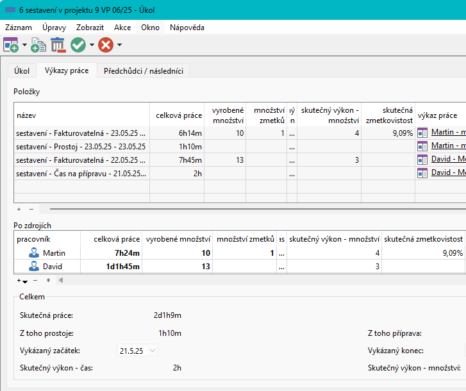This screenshot has height=391, width=466.
Task: Open dropdown arrow next to green checkmark
Action: (x=92, y=45)
